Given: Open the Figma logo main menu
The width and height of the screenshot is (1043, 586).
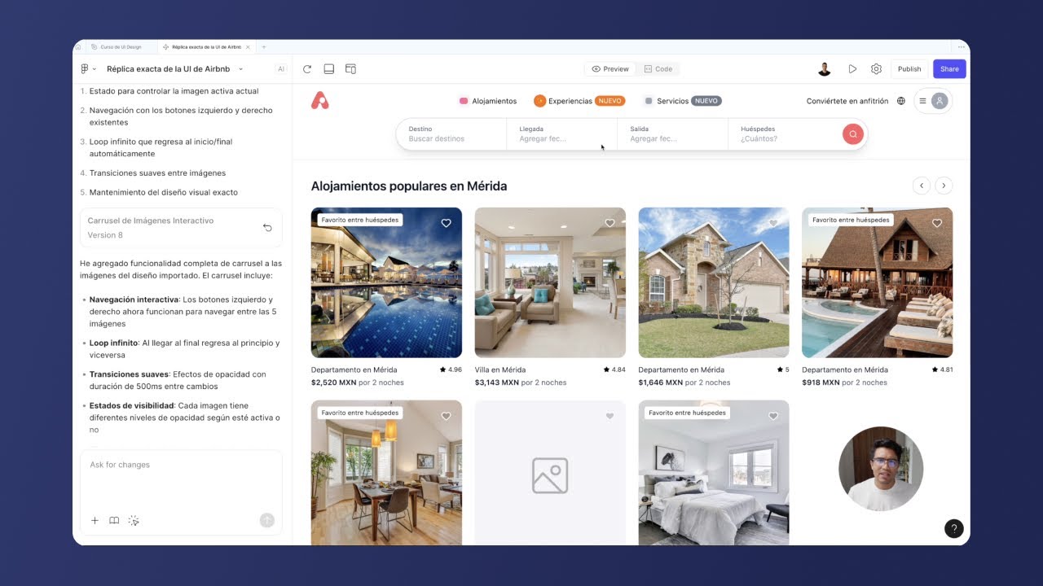Looking at the screenshot, I should 85,69.
